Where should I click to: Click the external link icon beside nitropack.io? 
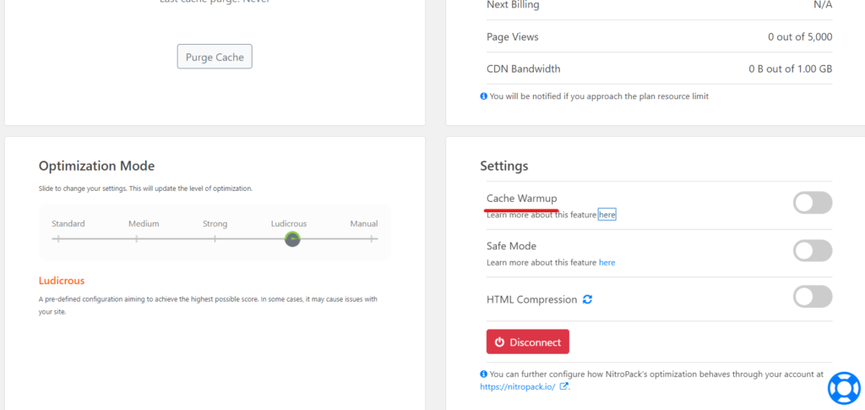(x=563, y=386)
